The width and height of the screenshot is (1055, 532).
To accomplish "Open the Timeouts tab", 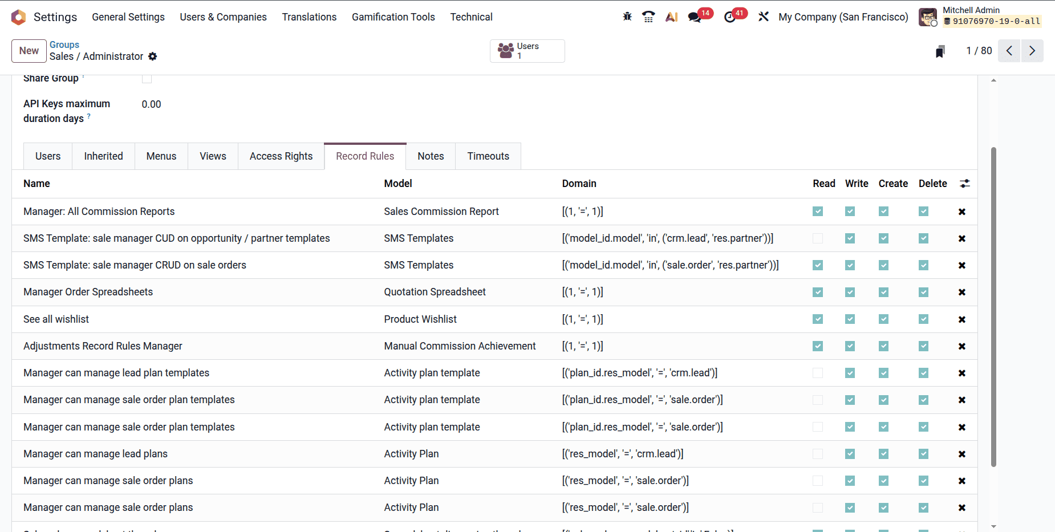I will 488,156.
